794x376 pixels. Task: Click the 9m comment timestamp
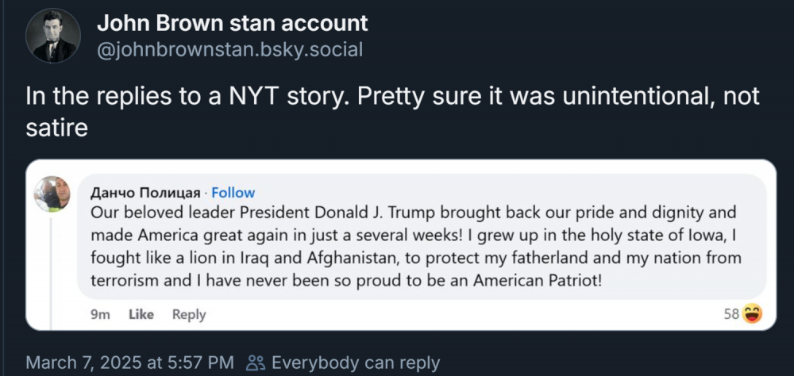100,315
